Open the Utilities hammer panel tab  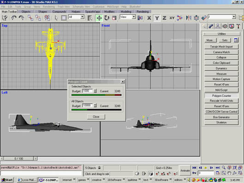point(238,26)
